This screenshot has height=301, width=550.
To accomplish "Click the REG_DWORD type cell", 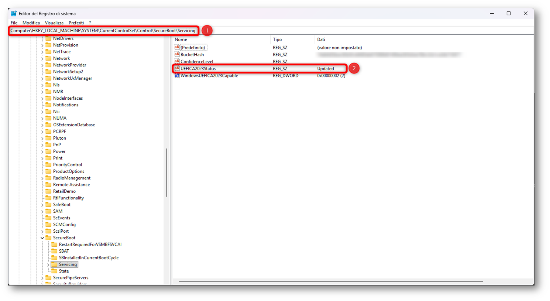I will tap(286, 76).
